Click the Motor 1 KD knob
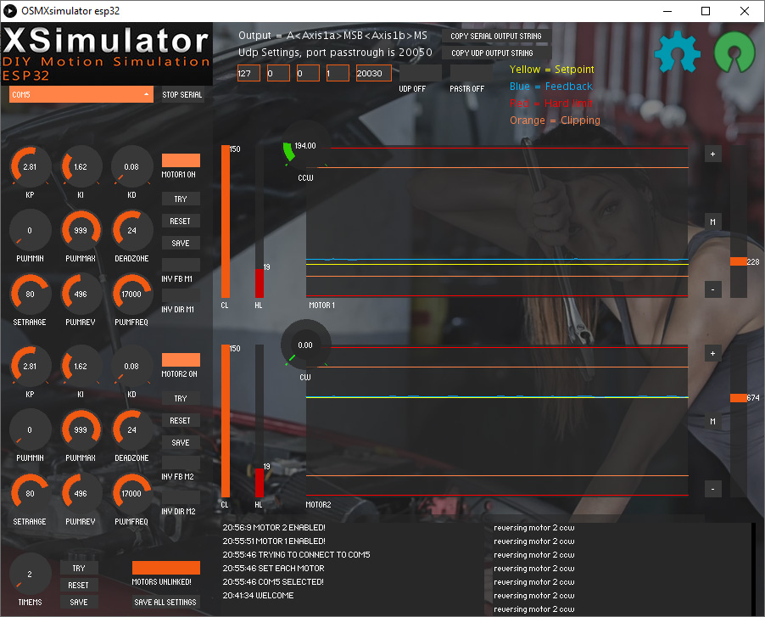 [x=131, y=166]
